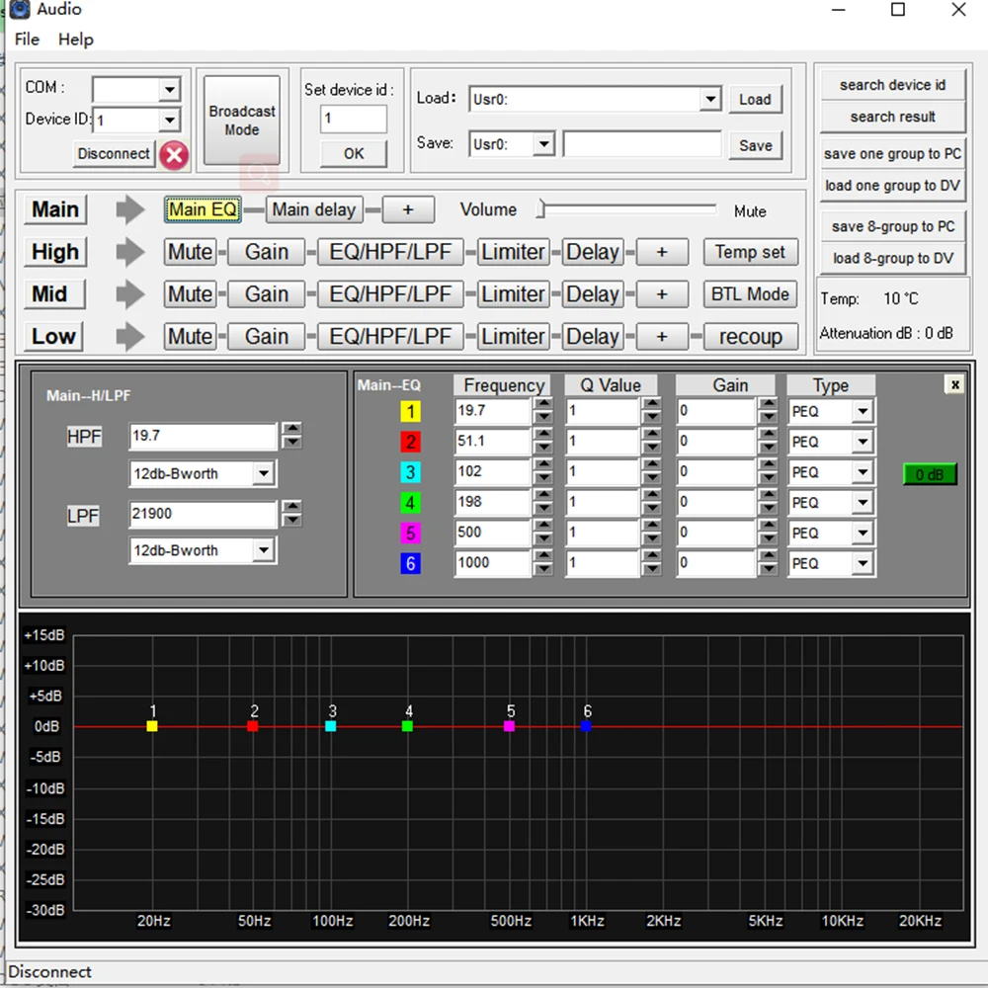Viewport: 988px width, 988px height.
Task: Click the High channel arrow icon
Action: tap(129, 252)
